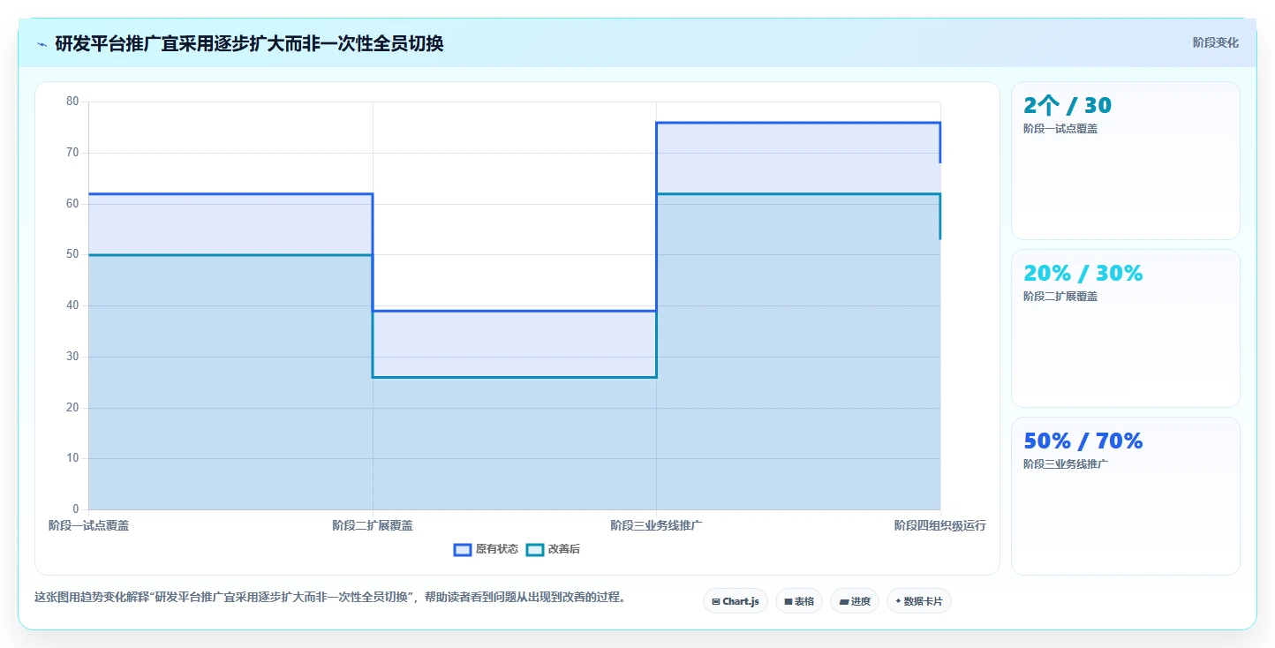Click the 表格 chip
This screenshot has height=648, width=1275.
[x=799, y=601]
